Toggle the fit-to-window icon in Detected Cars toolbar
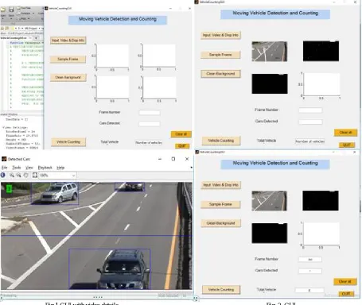 (35, 175)
